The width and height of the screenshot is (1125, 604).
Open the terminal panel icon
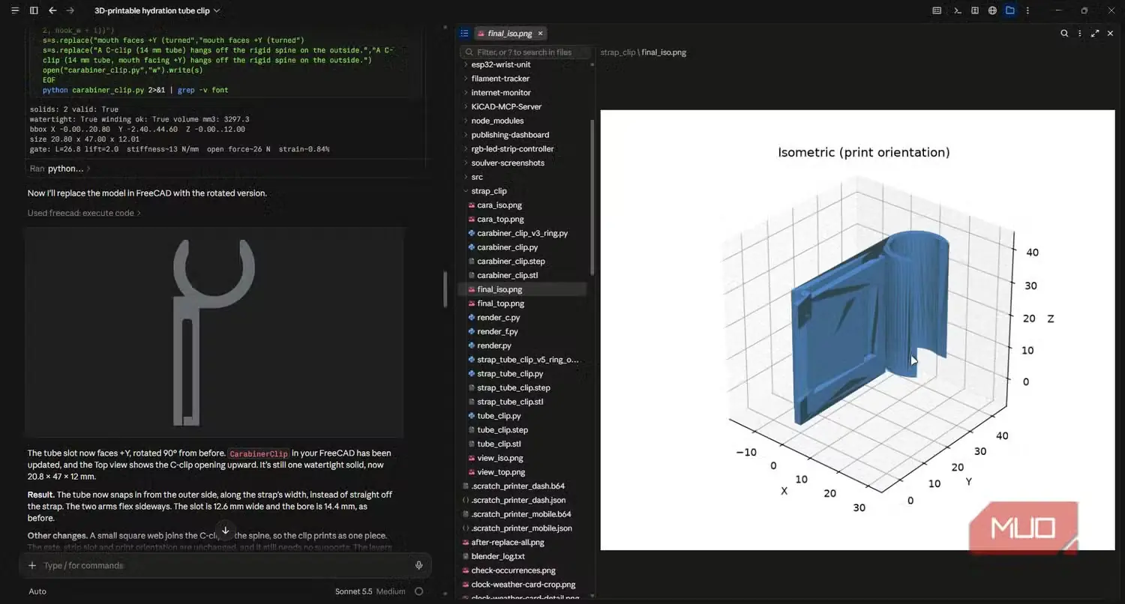pyautogui.click(x=958, y=10)
